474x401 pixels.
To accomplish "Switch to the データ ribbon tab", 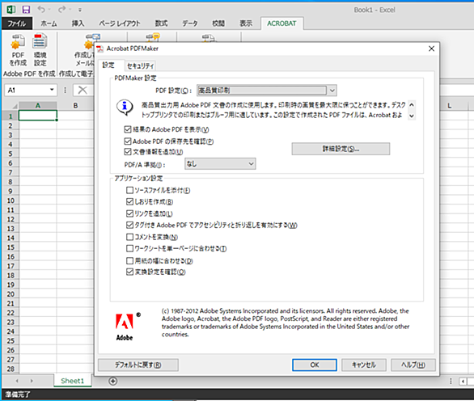I will point(190,23).
